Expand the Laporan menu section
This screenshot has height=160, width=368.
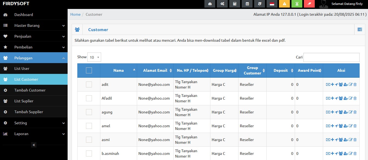pos(34,134)
